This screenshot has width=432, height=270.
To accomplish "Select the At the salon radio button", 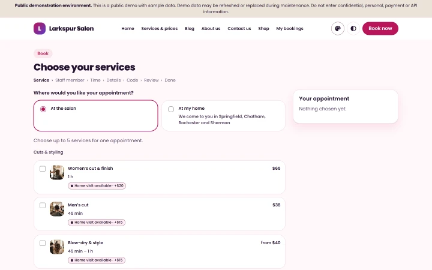I will coord(43,109).
